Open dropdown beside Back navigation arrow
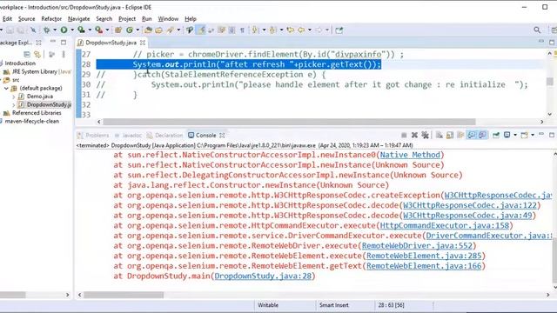The width and height of the screenshot is (557, 313). 310,30
